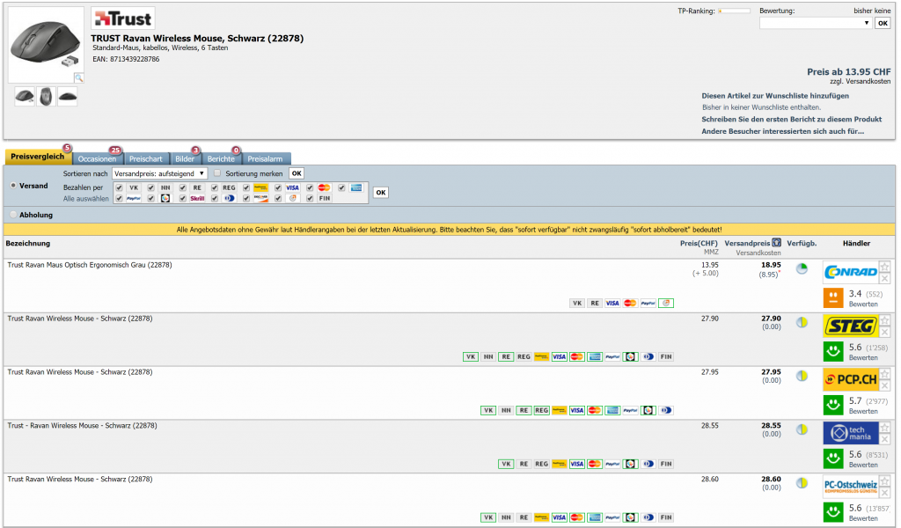Click the green smiley rating icon for techmania

(x=833, y=458)
